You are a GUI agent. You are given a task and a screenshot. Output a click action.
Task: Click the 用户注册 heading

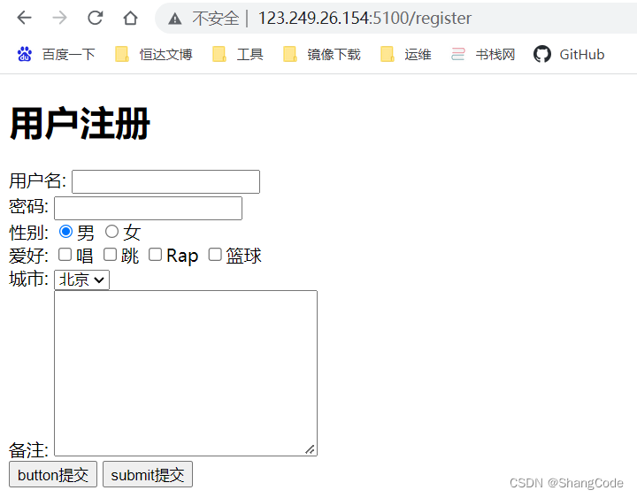click(x=80, y=124)
